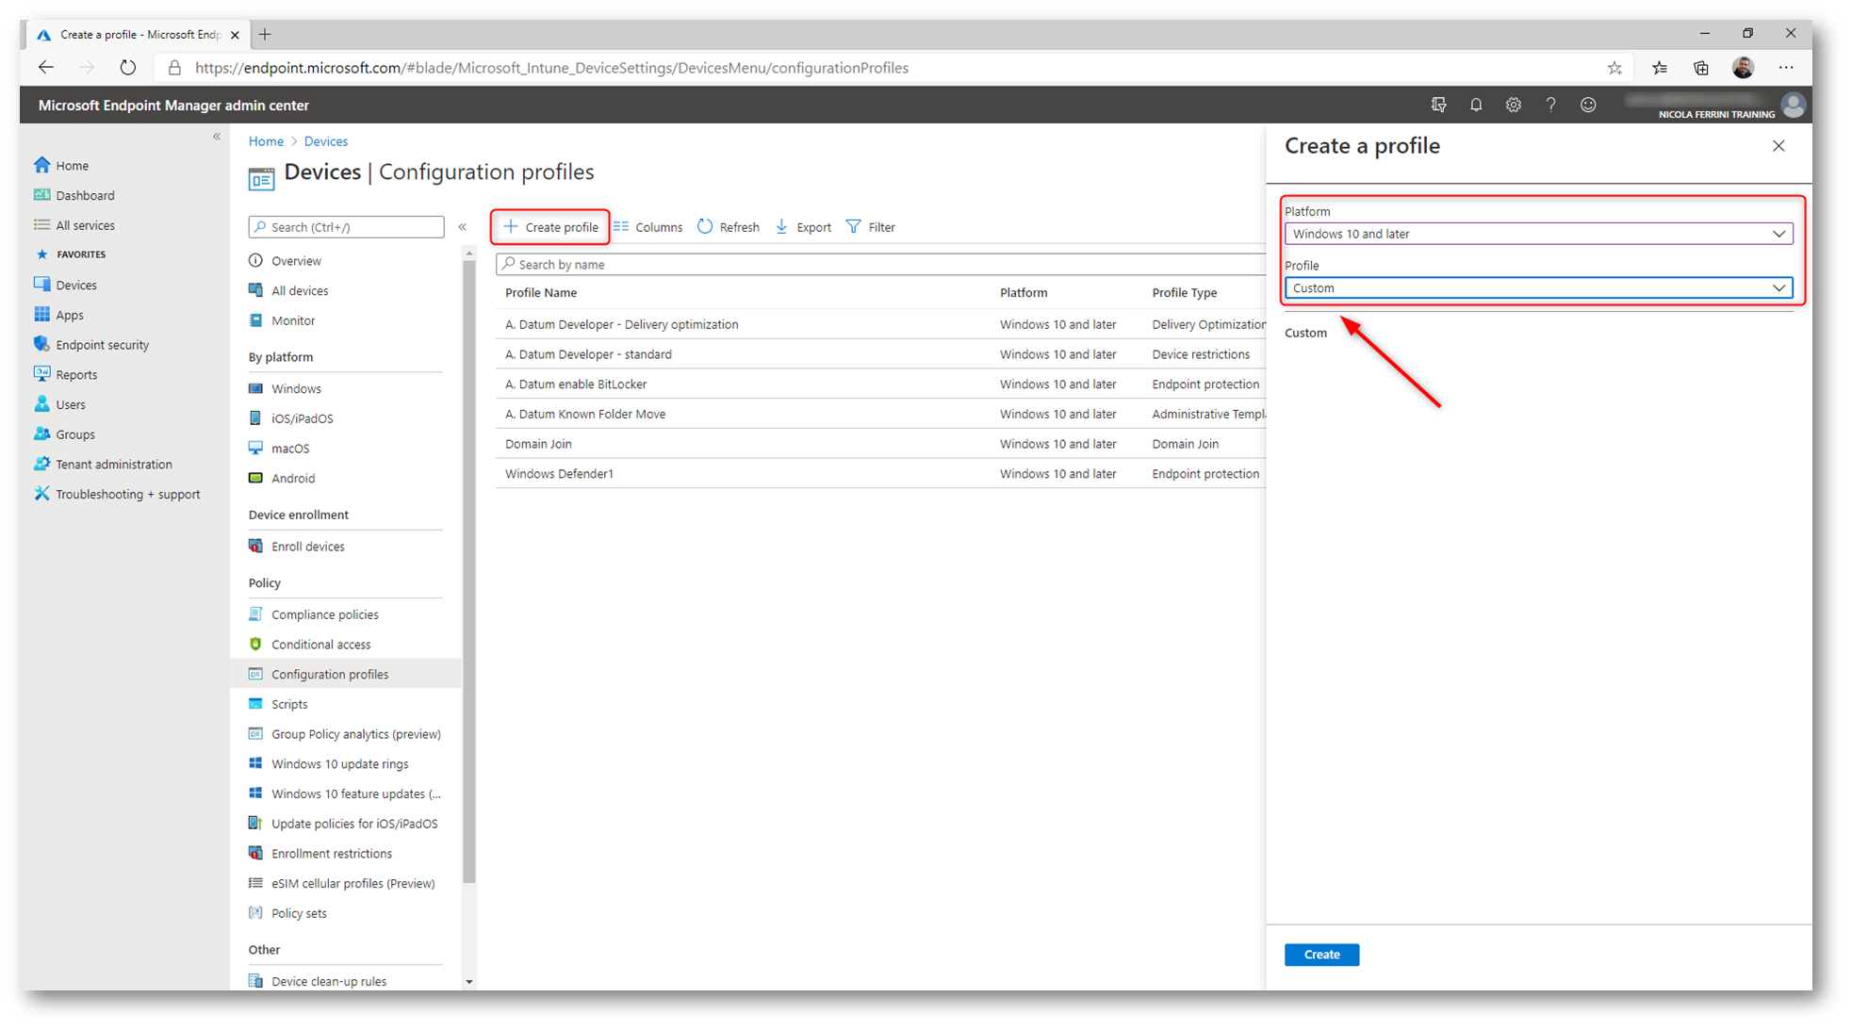
Task: Click the Home icon in left navigation
Action: pos(41,165)
